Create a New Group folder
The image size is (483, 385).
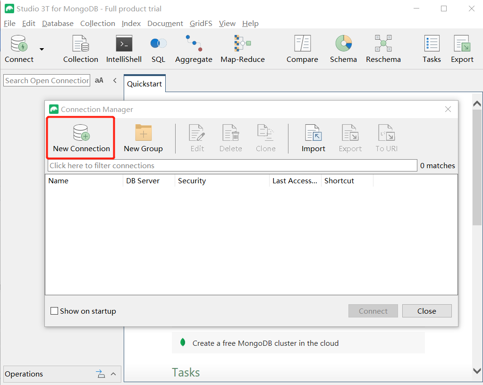[x=143, y=138]
